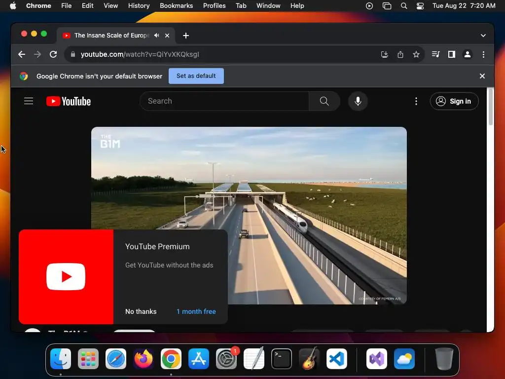Open a new tab with plus
505x379 pixels.
coord(186,36)
